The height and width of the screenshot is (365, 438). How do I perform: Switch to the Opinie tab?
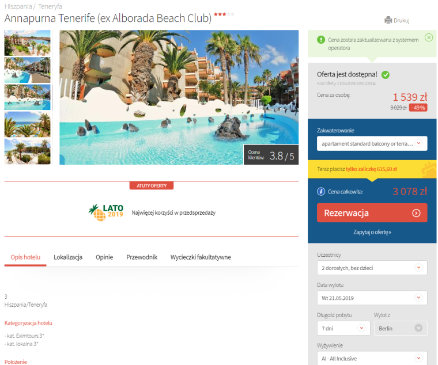click(x=104, y=257)
